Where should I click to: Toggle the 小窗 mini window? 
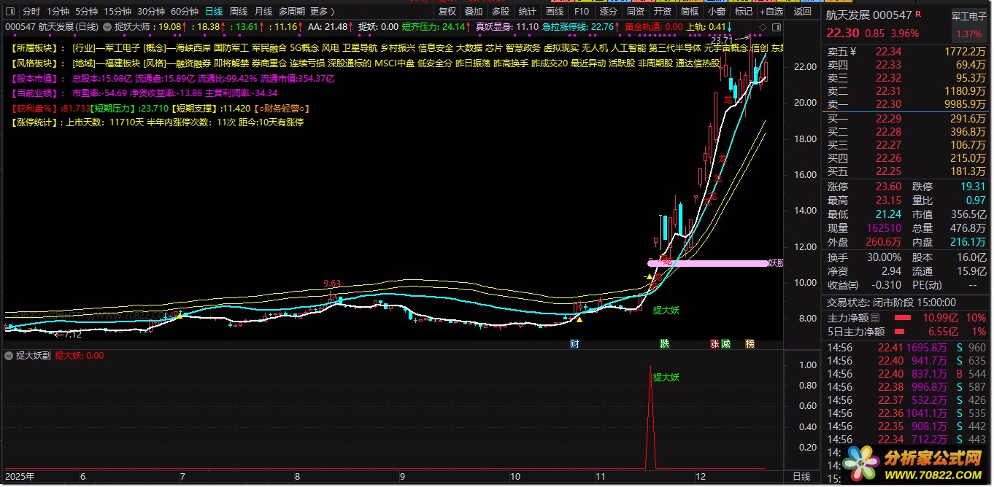pos(716,12)
